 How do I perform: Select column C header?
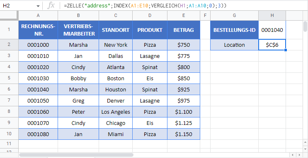pos(116,15)
